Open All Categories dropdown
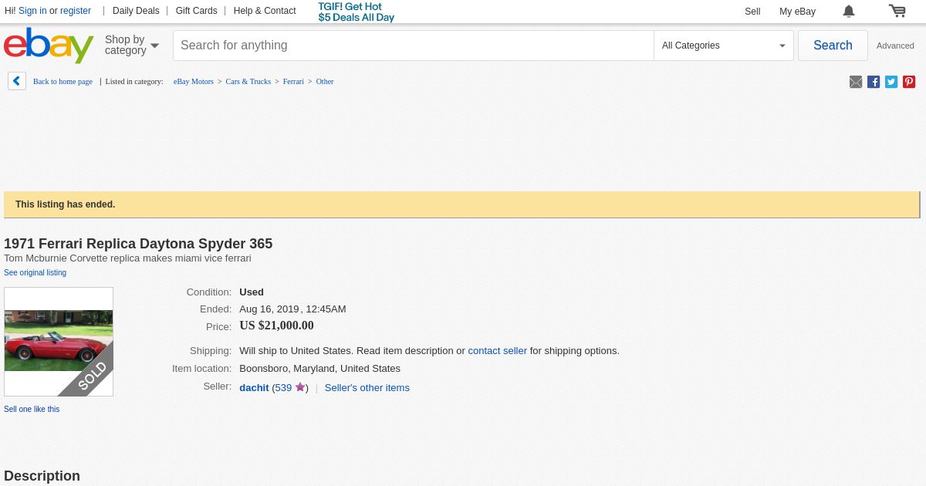The image size is (926, 486). click(724, 46)
